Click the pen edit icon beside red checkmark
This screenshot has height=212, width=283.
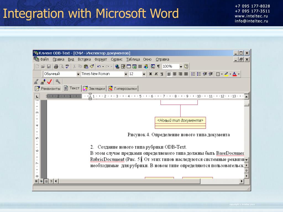click(43, 82)
